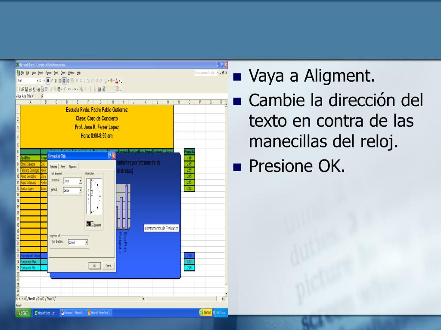Switch to the Font tab
Screen dimensions: 441x330
(x=63, y=167)
